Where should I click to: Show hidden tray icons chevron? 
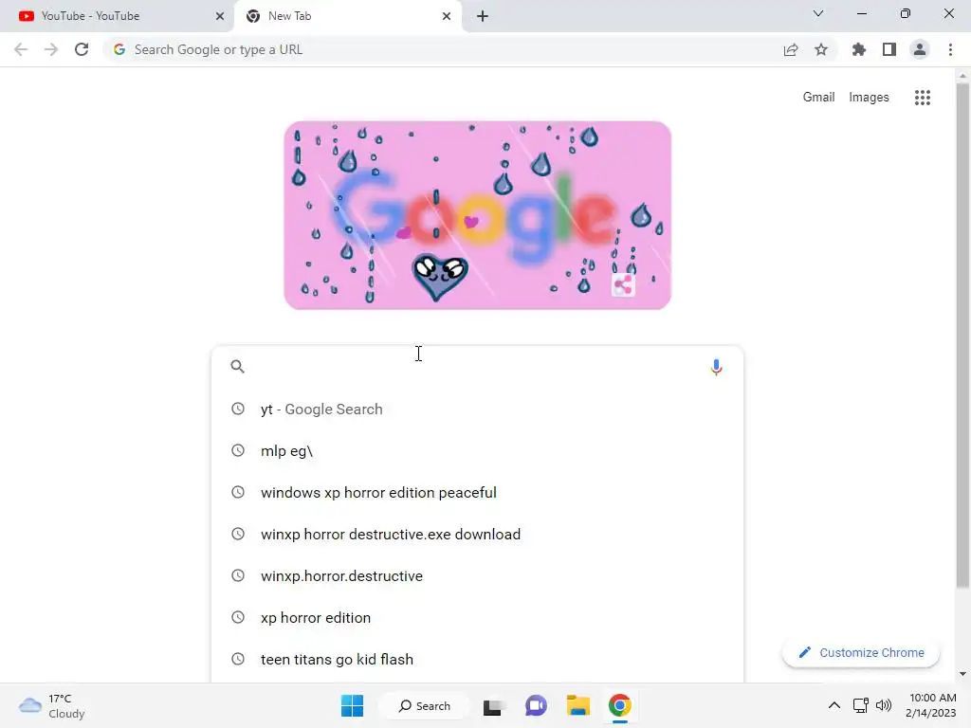(x=834, y=705)
